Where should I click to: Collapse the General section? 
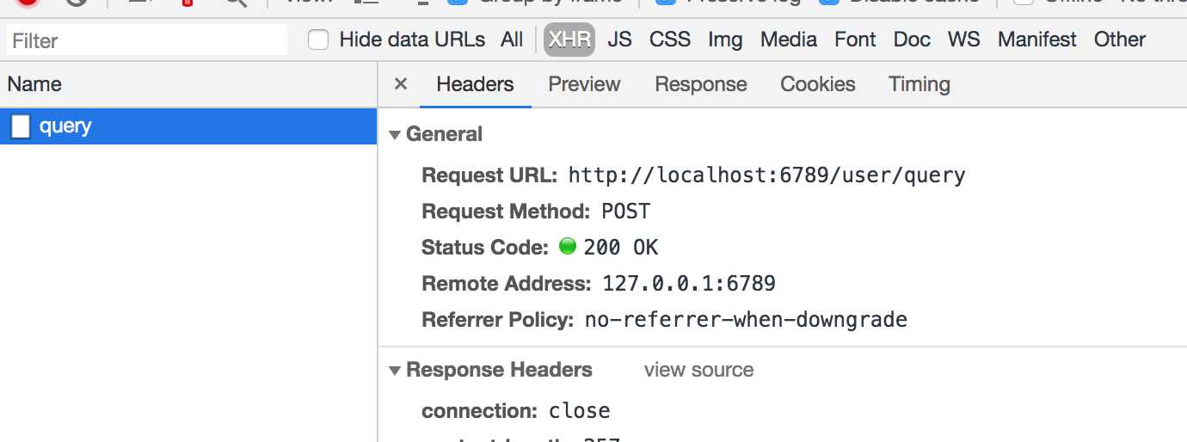395,135
